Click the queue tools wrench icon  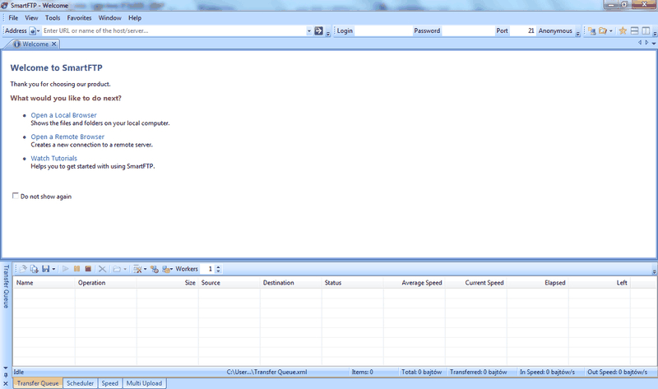click(137, 269)
